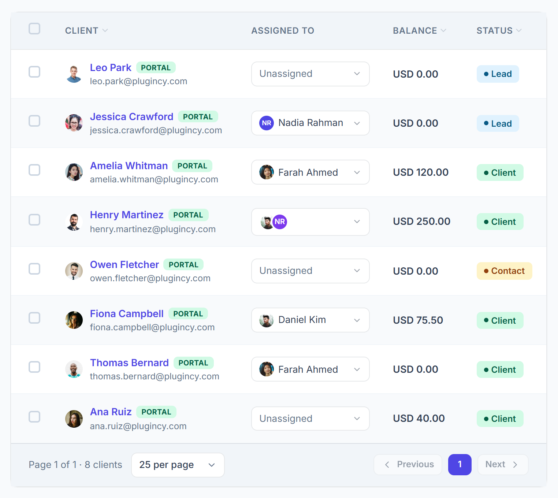Click Amelia Whitman's avatar photo
The image size is (558, 498).
click(x=74, y=172)
